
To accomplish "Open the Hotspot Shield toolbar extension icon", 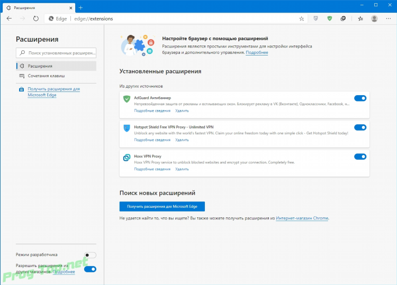I will tap(315, 19).
